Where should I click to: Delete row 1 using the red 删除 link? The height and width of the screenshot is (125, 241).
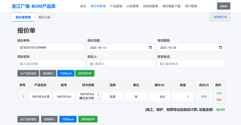(x=219, y=100)
